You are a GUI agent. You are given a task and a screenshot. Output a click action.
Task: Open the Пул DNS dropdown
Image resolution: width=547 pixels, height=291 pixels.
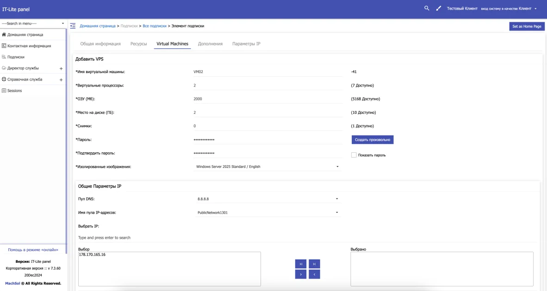pos(268,199)
